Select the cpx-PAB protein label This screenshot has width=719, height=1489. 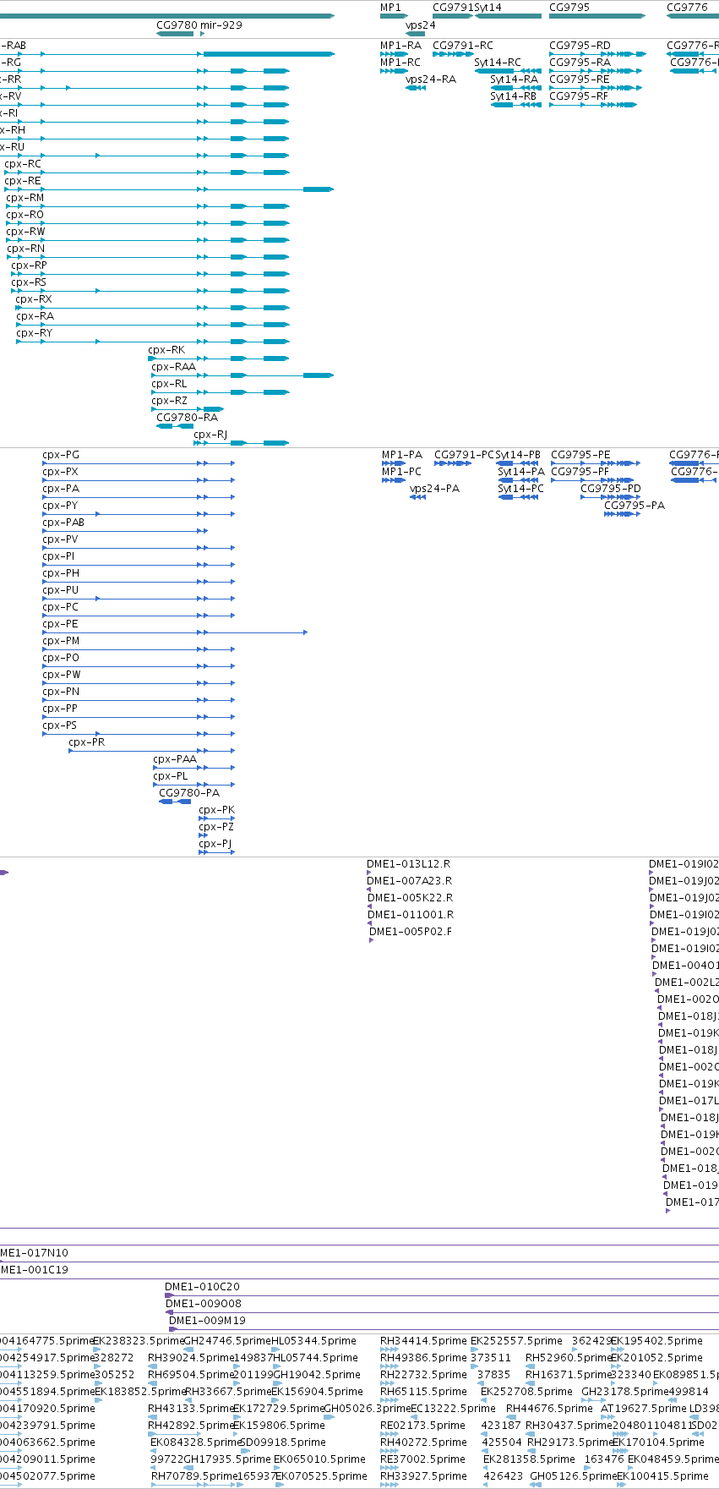[x=63, y=523]
